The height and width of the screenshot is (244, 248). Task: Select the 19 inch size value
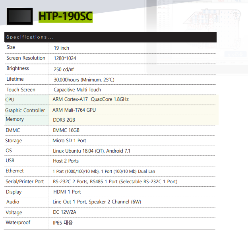[61, 48]
